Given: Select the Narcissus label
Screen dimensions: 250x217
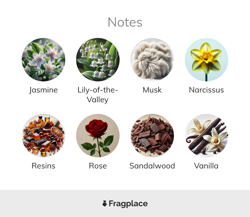Looking at the screenshot, I should 207,90.
